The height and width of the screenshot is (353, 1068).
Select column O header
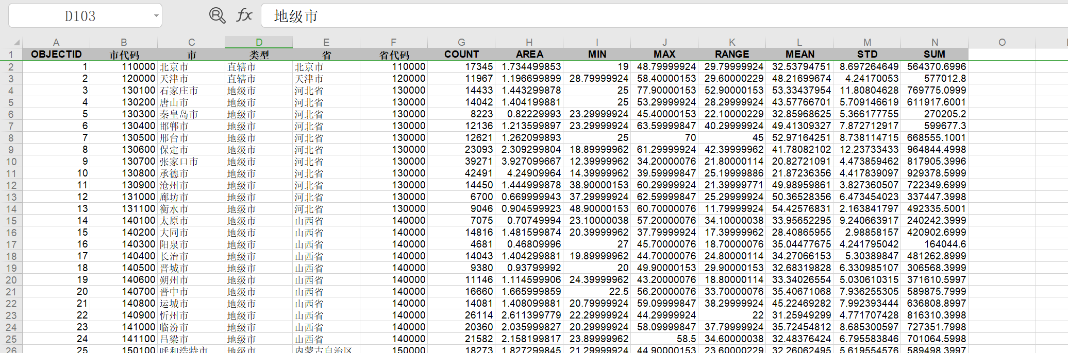click(1002, 42)
